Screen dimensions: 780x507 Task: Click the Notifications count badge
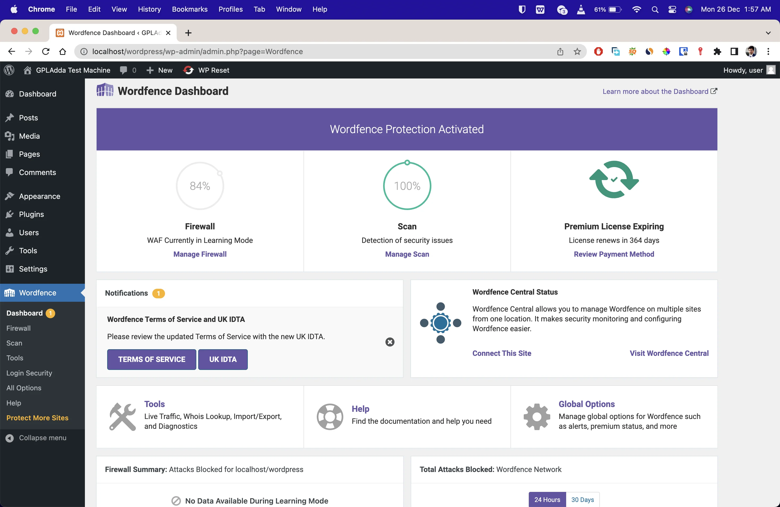[x=159, y=294]
